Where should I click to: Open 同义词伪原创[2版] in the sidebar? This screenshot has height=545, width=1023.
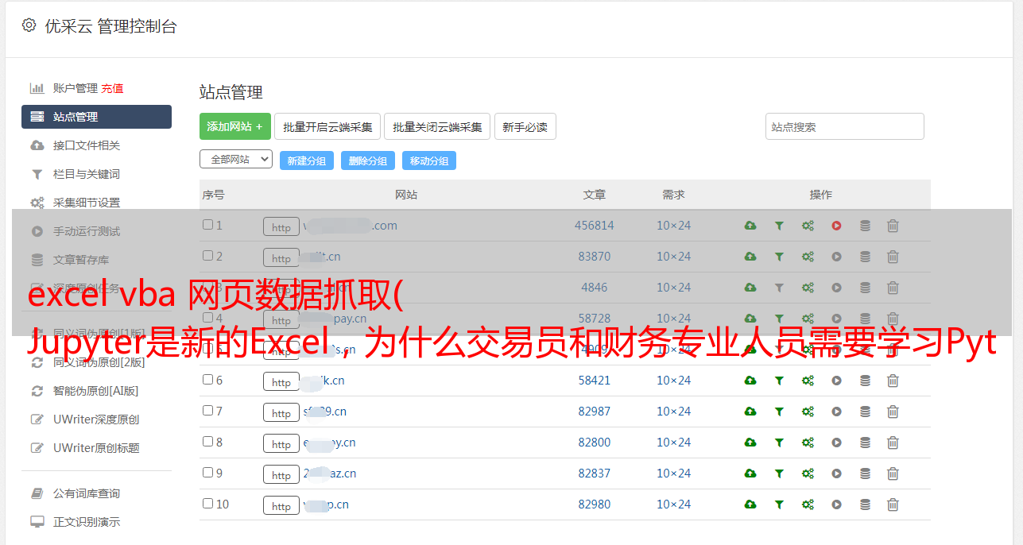tap(99, 362)
